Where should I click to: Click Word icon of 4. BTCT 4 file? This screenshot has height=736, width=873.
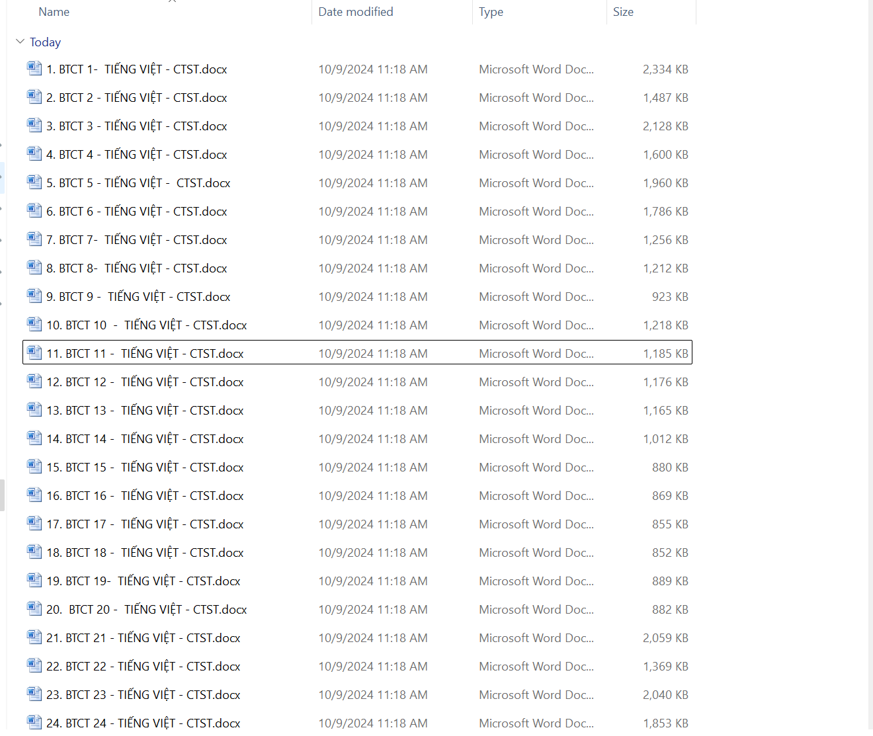click(34, 153)
